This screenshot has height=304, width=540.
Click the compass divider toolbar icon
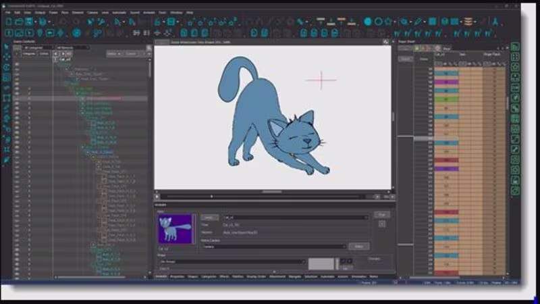click(495, 22)
